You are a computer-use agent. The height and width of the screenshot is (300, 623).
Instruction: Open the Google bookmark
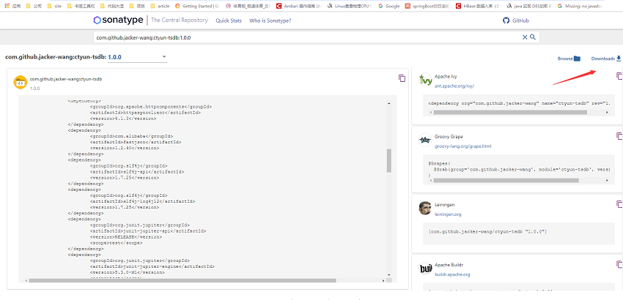pos(389,6)
